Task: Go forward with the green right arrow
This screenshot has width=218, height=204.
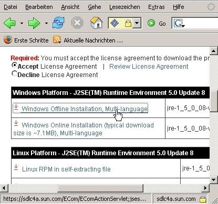Action: (x=34, y=23)
